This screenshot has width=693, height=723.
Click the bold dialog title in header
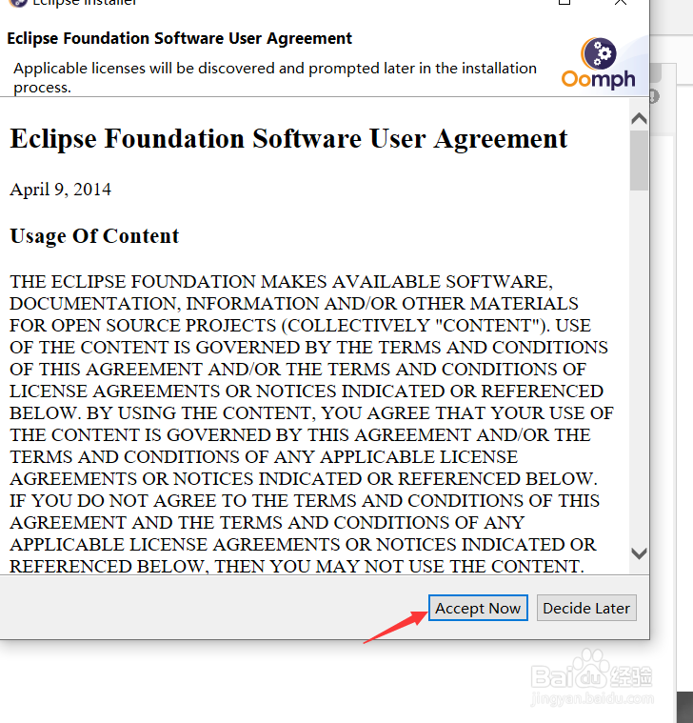tap(179, 38)
